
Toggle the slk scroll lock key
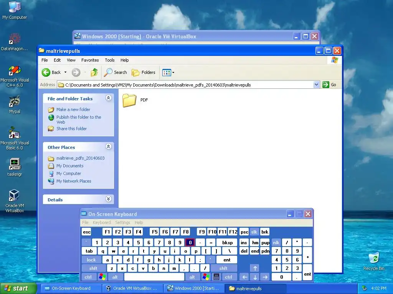click(x=254, y=232)
